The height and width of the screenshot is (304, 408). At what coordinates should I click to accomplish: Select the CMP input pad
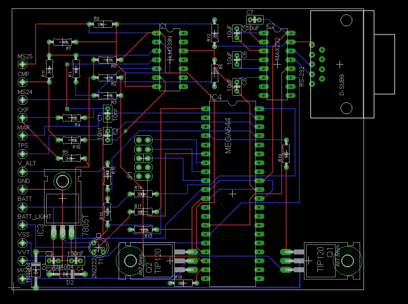click(x=22, y=82)
